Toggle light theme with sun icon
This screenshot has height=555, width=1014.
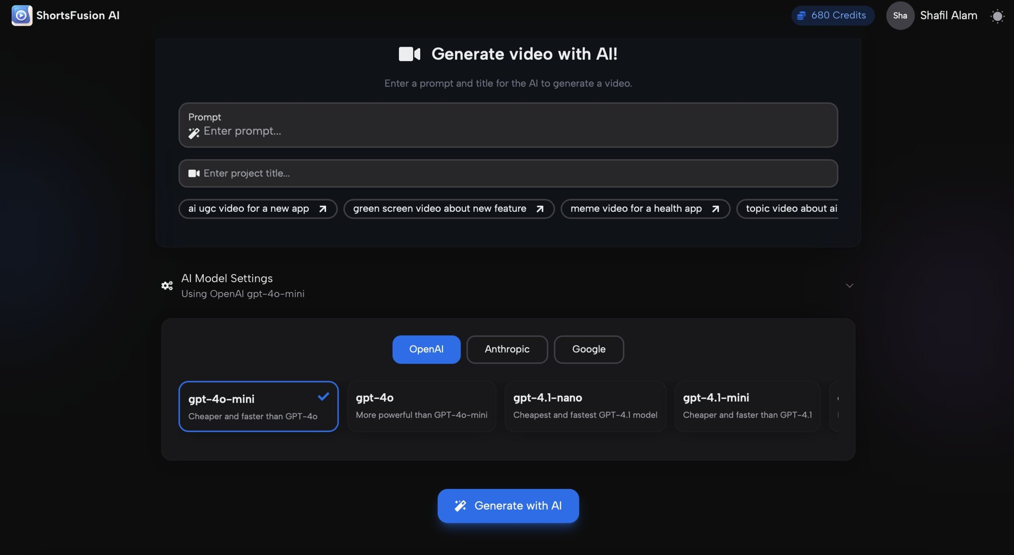[997, 16]
